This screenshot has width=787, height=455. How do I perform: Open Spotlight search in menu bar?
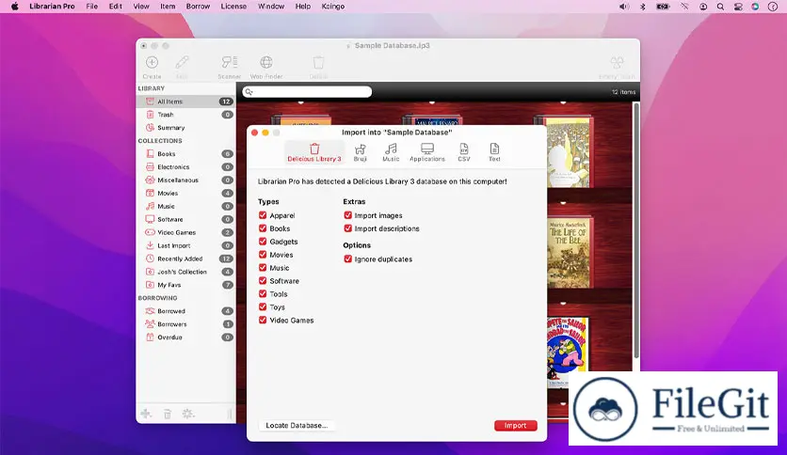point(720,7)
